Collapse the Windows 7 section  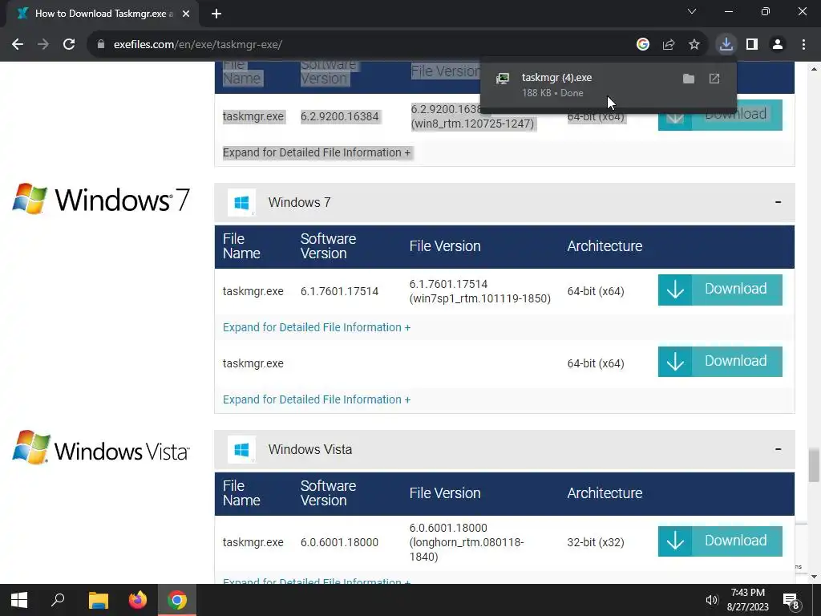click(778, 202)
